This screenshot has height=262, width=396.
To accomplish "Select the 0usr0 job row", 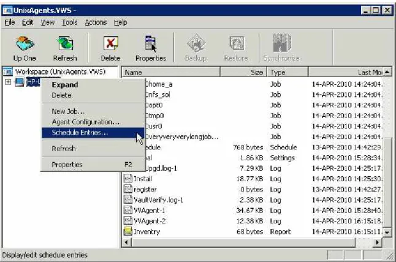I will click(264, 126).
